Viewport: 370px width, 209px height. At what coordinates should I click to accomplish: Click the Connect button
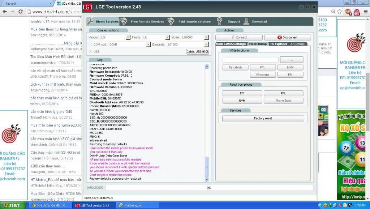[239, 37]
